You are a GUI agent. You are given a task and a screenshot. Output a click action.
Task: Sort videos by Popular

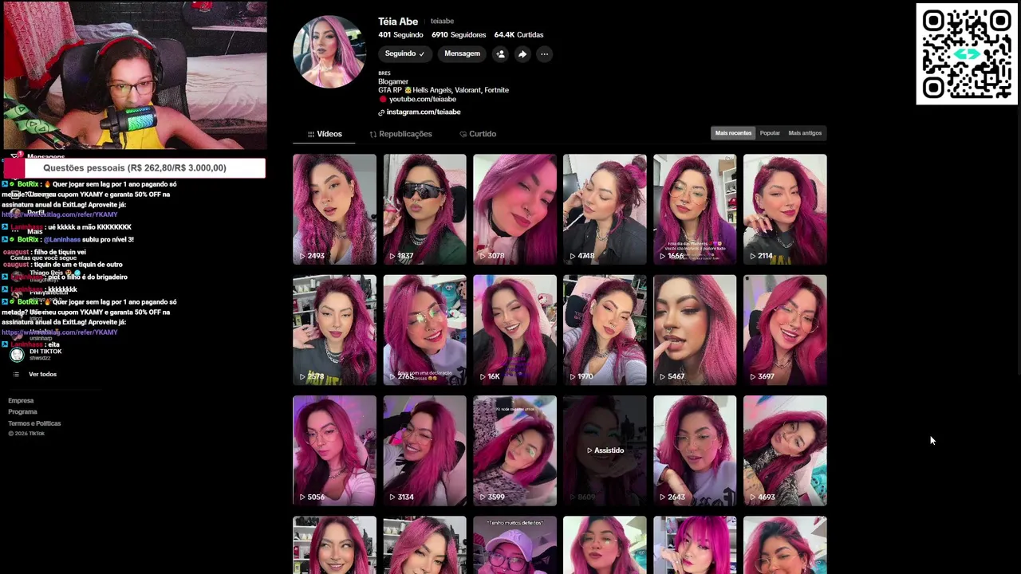point(770,133)
